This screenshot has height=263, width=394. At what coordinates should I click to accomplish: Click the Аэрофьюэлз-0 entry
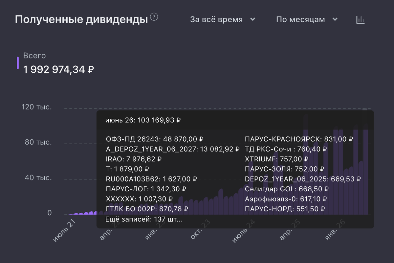(x=286, y=199)
